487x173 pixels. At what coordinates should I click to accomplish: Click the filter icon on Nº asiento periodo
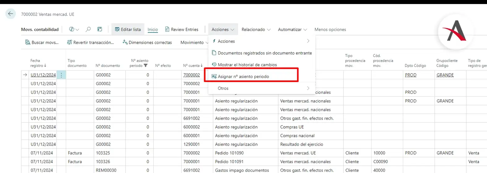[146, 65]
